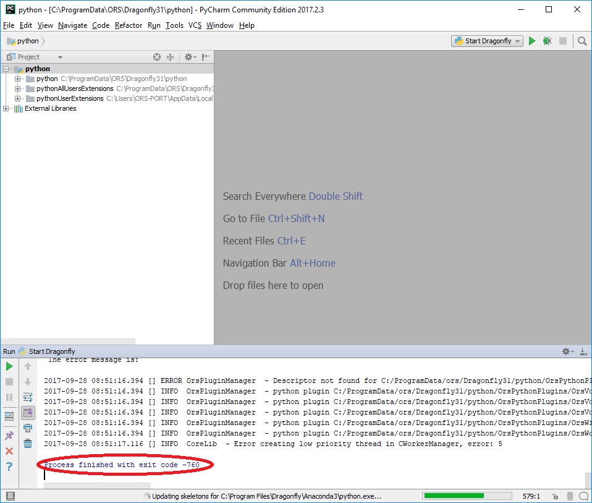
Task: Collapse the python project root node
Action: click(x=5, y=69)
